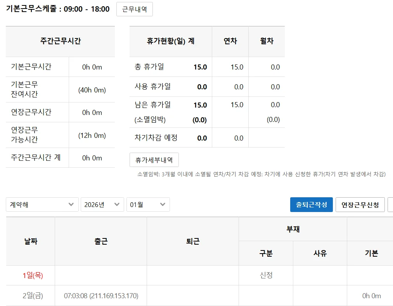Viewport: 393px width, 306px height.
Task: Click the 연장근무신청 button
Action: 360,205
